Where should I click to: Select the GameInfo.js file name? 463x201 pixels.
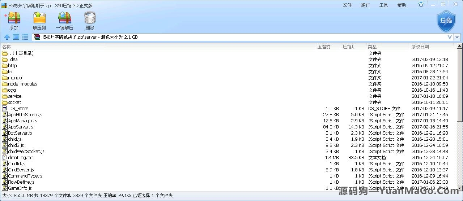pos(20,188)
